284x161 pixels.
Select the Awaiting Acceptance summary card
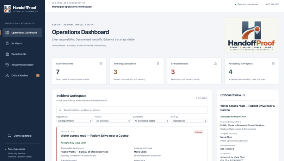137,71
